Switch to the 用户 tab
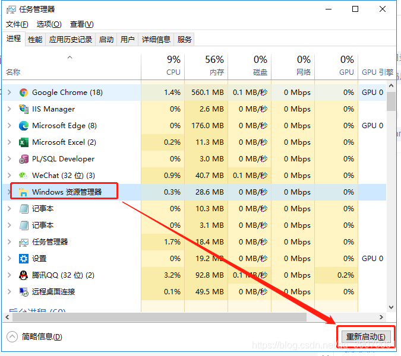 [127, 40]
